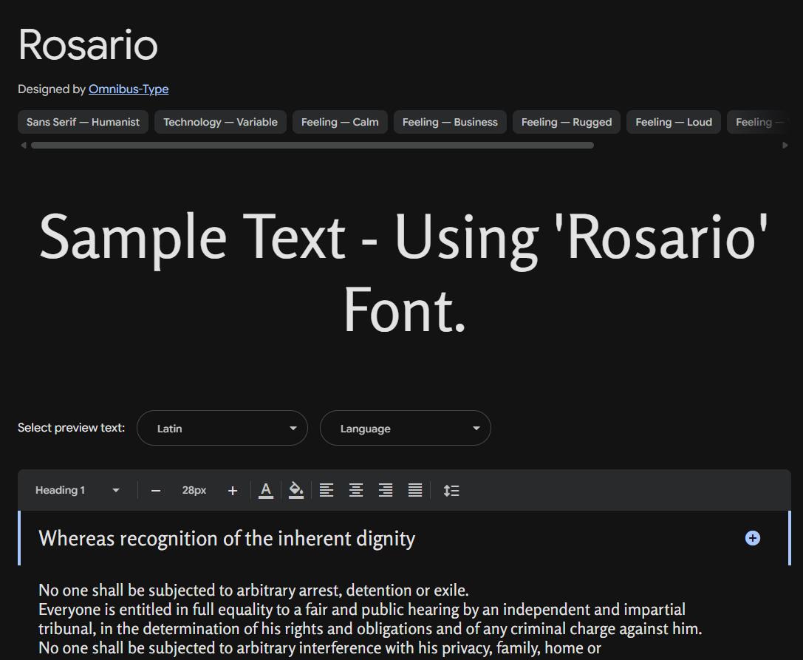The width and height of the screenshot is (803, 660).
Task: Select the Feeling — Business tag
Action: [450, 122]
